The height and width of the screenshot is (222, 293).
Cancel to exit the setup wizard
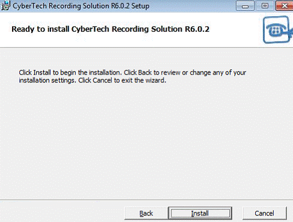click(265, 213)
